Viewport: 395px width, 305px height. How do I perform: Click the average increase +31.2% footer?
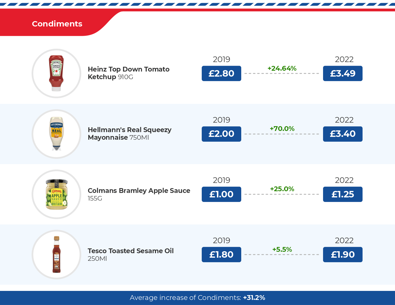coord(197,298)
